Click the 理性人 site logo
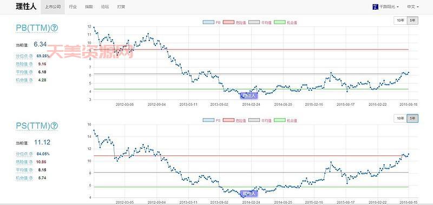The height and width of the screenshot is (205, 433). point(26,7)
